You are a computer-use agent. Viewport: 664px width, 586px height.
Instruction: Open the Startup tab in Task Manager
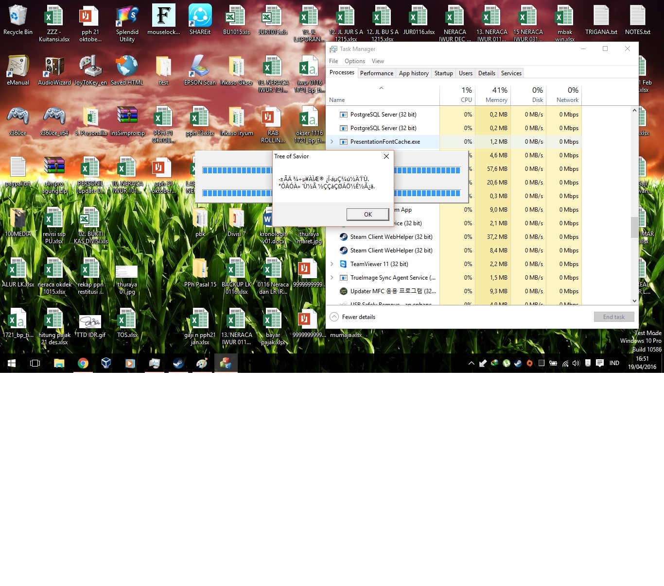click(443, 73)
